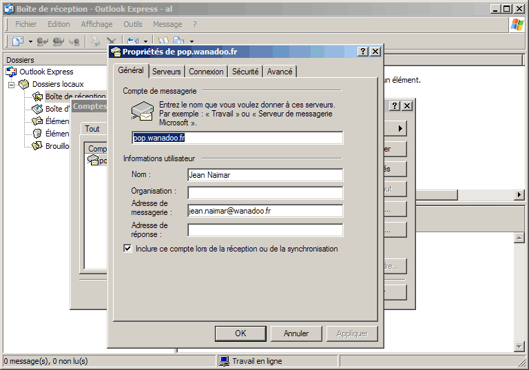Switch to the Serveurs tab

coord(167,72)
